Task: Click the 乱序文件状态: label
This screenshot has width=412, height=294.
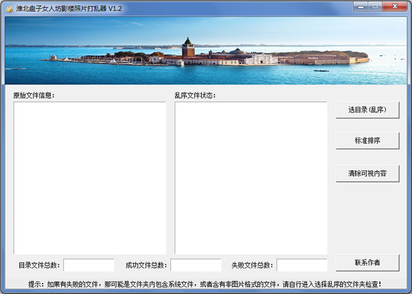Action: [195, 95]
